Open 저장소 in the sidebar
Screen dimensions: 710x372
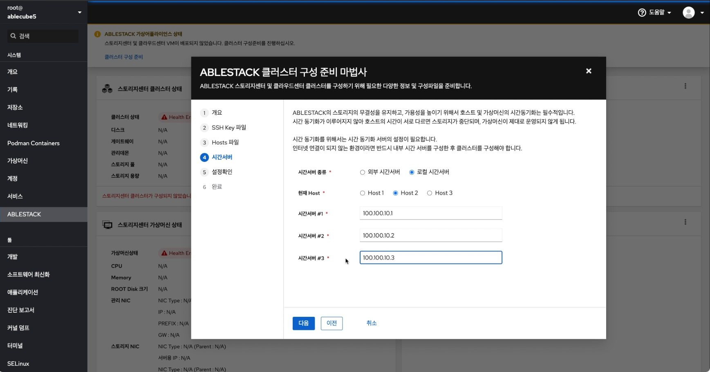(44, 108)
